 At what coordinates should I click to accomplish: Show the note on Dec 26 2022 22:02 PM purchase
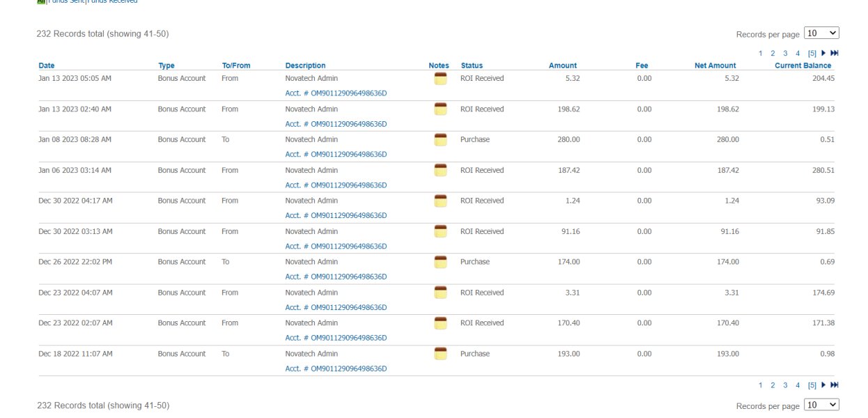440,263
